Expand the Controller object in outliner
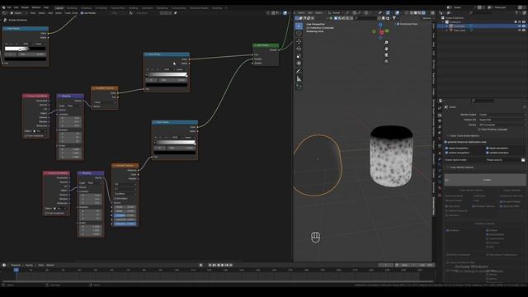Image resolution: width=528 pixels, height=297 pixels. [447, 26]
